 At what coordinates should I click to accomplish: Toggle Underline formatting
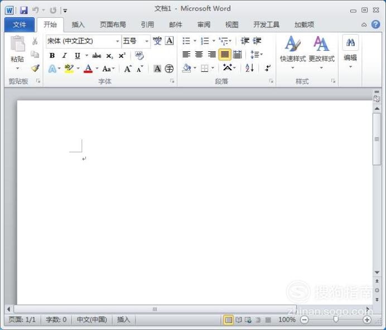[78, 56]
